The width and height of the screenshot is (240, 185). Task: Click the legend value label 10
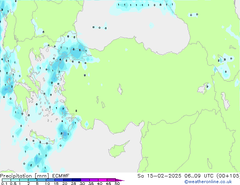tap(47, 184)
